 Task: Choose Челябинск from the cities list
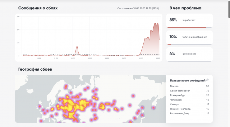tap(176, 100)
